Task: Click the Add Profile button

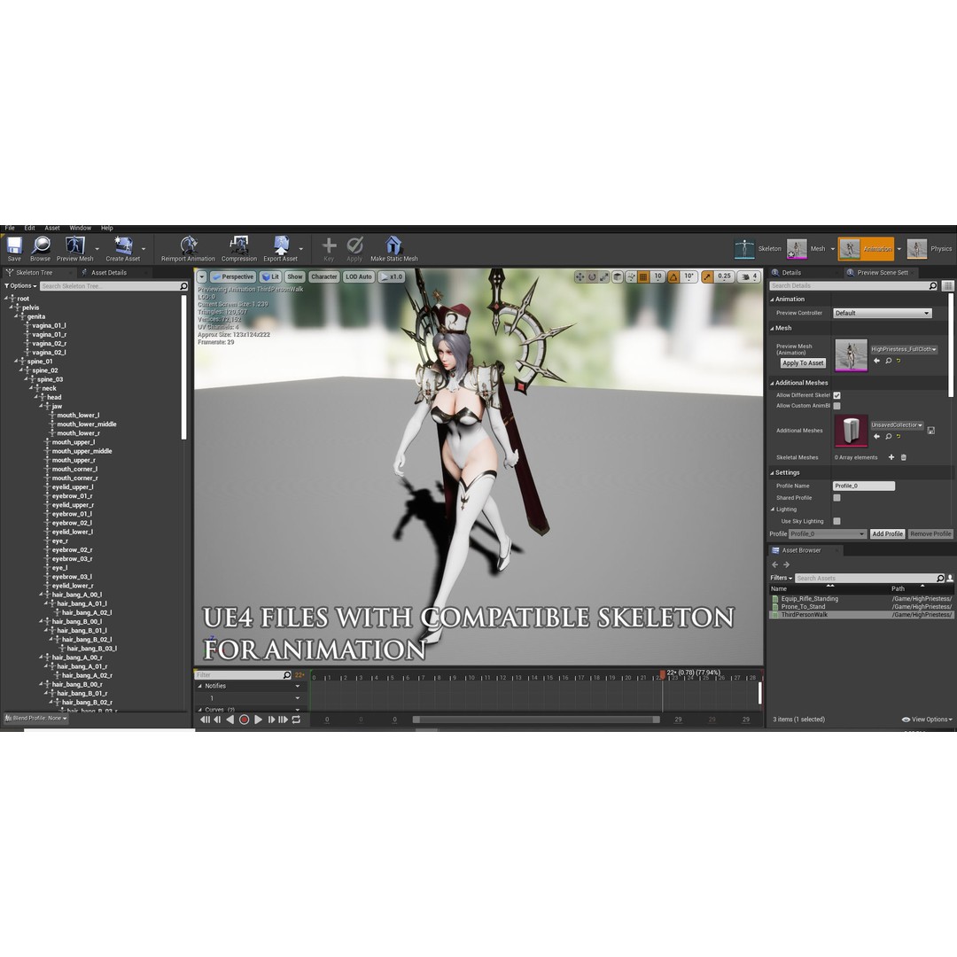Action: pos(887,534)
